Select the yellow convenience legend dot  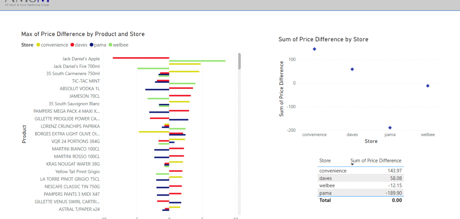[38, 45]
